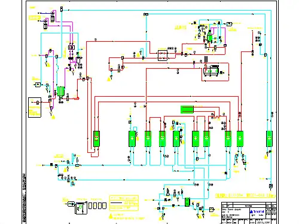Click the row of four empty rectangles
Viewport: 299px width, 224px height.
point(97,205)
